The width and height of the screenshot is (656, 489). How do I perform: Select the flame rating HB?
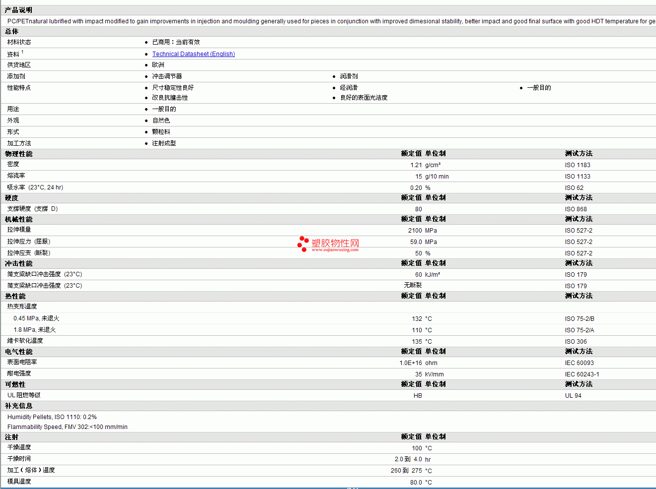418,396
